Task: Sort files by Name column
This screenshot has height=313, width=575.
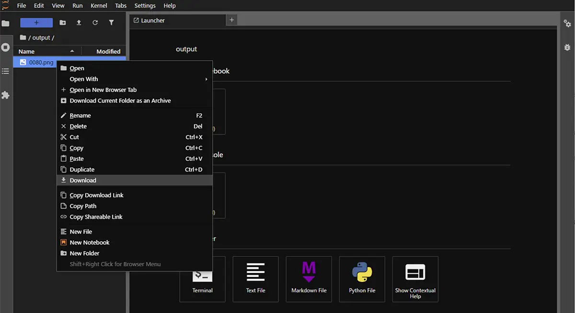Action: pyautogui.click(x=27, y=51)
